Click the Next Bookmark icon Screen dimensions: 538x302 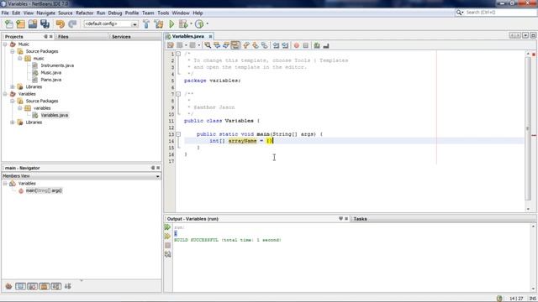click(256, 45)
